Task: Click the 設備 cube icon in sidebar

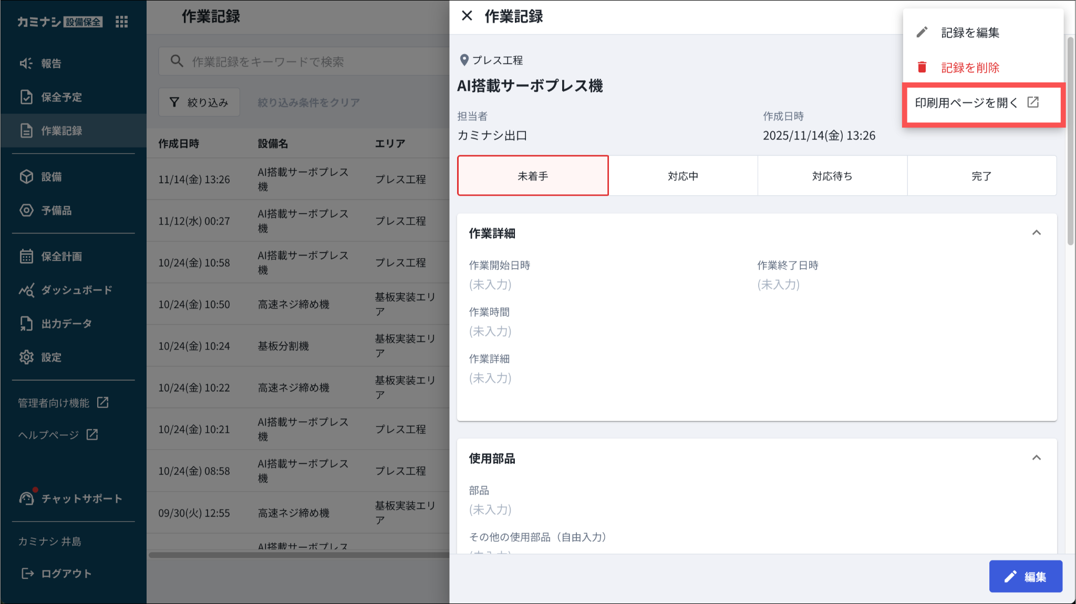Action: [26, 177]
